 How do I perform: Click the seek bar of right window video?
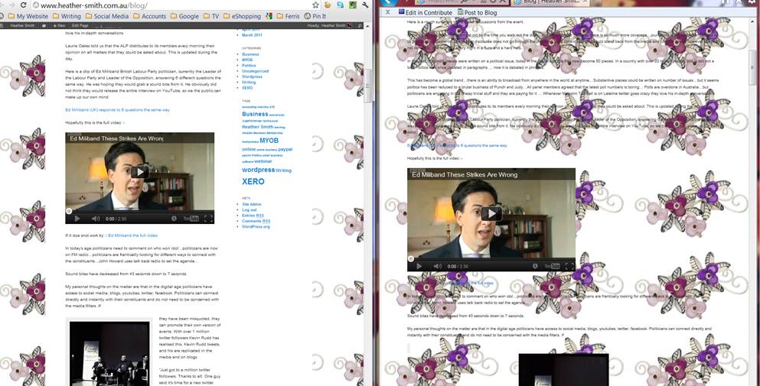pos(491,258)
